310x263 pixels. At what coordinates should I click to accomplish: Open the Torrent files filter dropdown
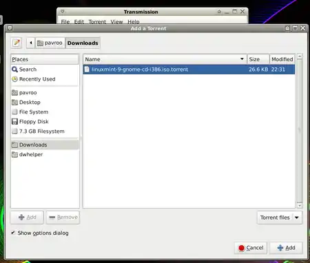point(280,218)
